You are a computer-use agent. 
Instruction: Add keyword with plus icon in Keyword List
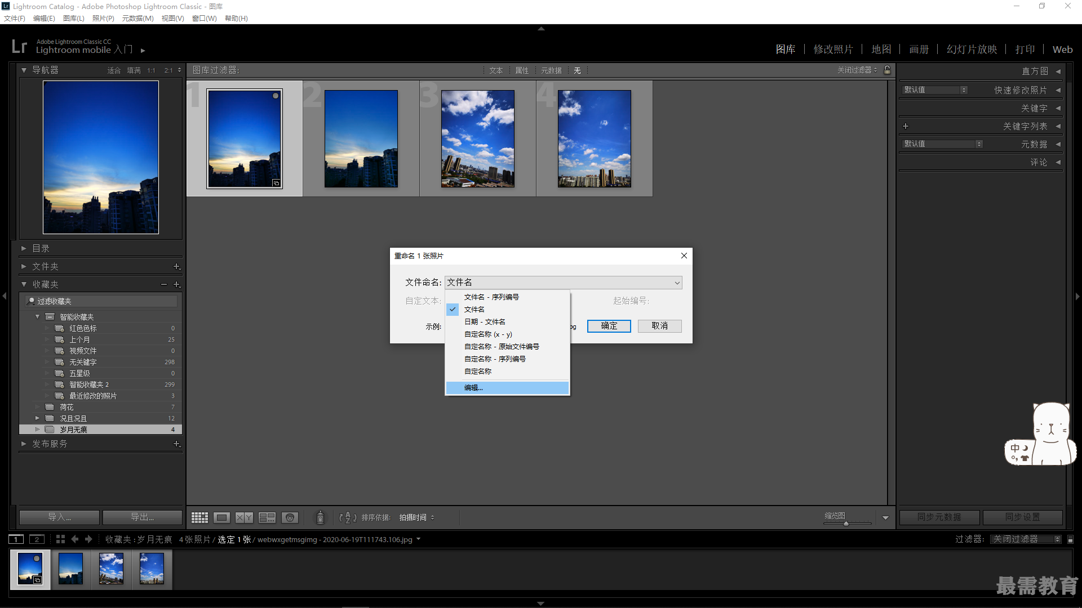tap(906, 126)
